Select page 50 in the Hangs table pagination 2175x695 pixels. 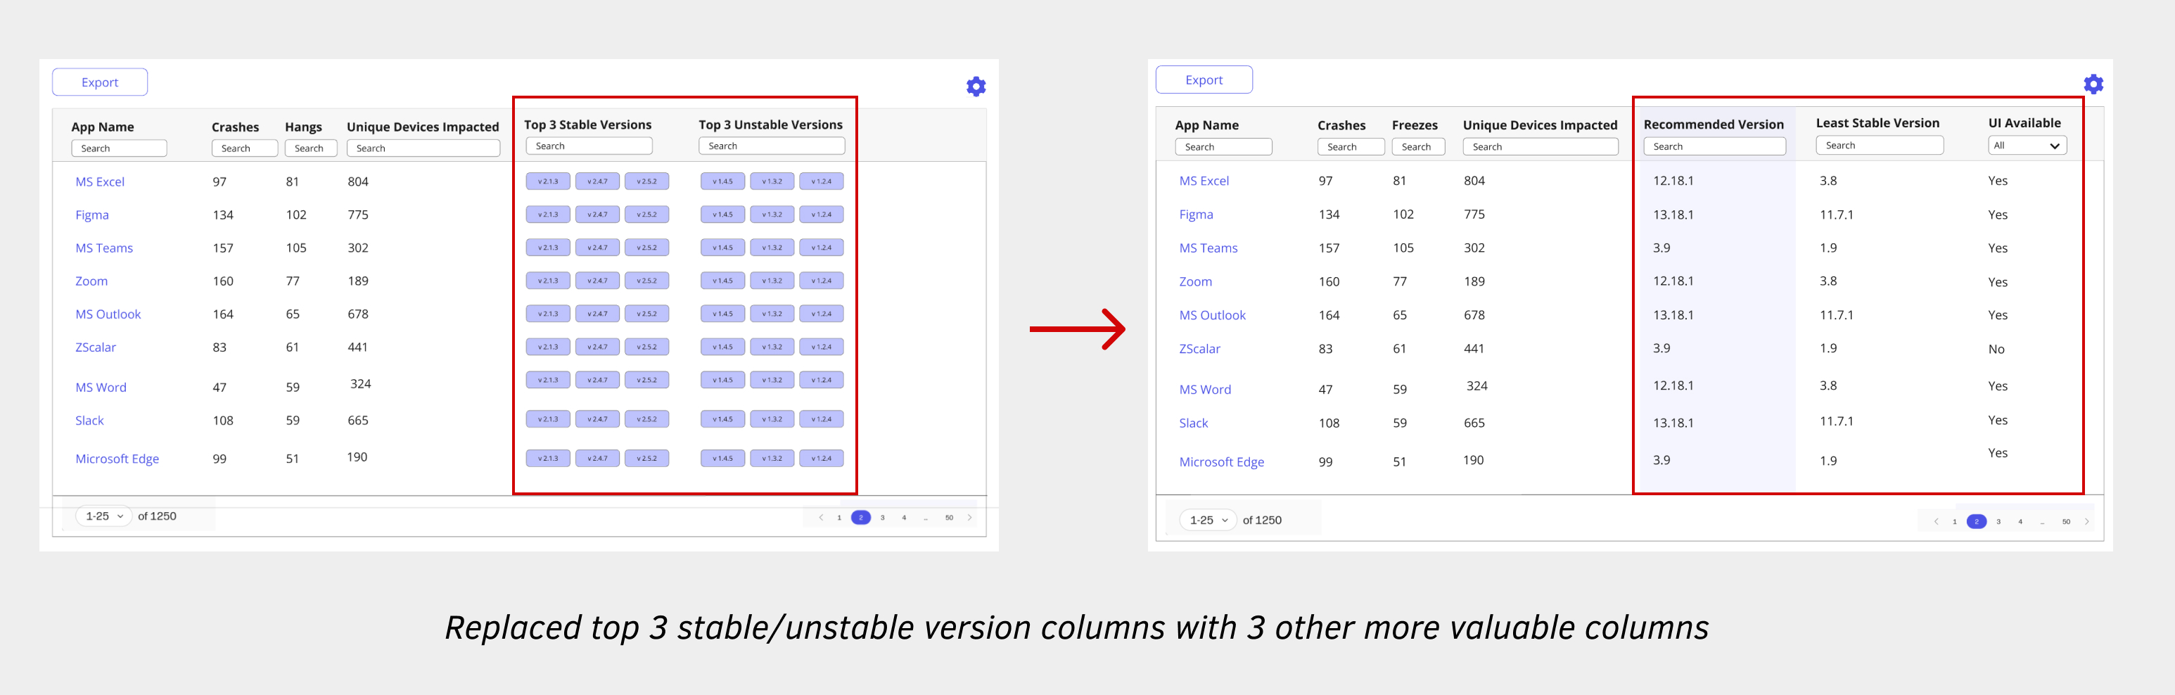pyautogui.click(x=949, y=518)
